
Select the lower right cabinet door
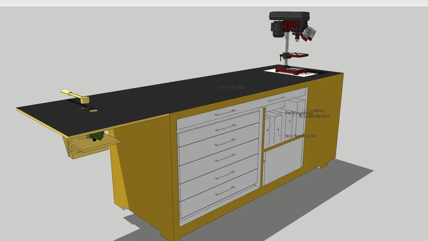(284, 161)
